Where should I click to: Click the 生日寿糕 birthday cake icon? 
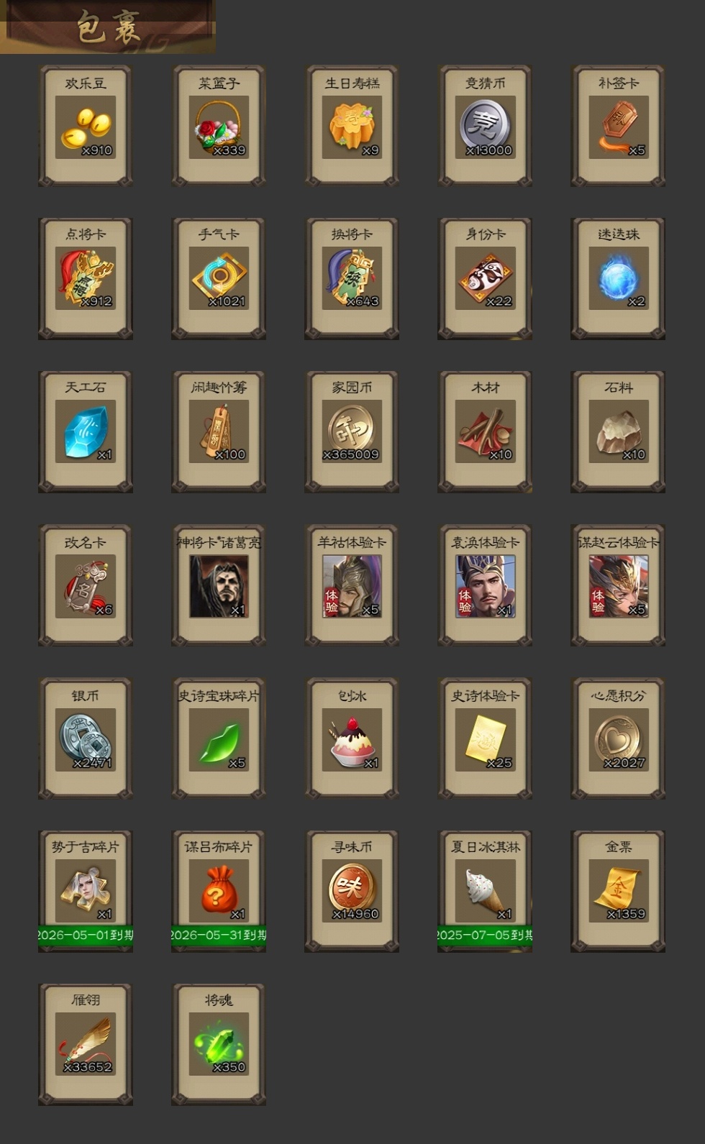click(352, 126)
